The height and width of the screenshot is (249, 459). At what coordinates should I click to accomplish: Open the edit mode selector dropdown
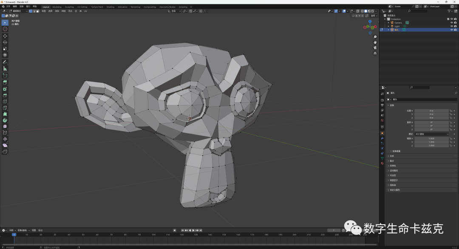click(x=18, y=11)
